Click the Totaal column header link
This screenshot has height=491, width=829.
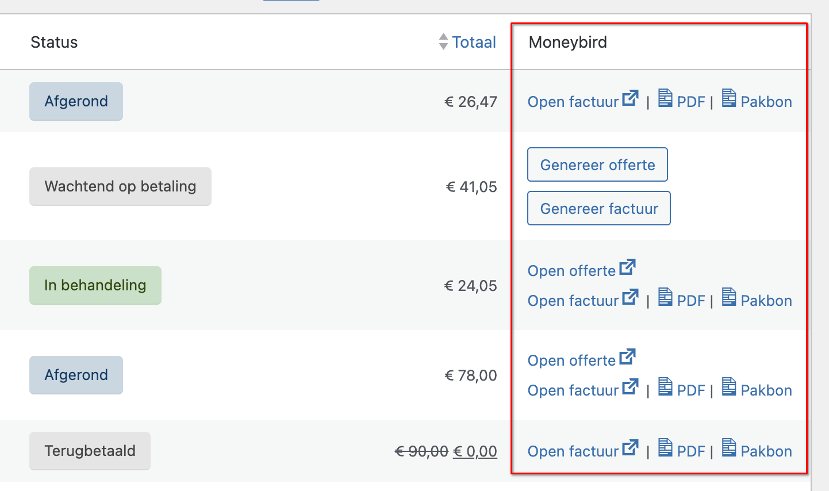[474, 43]
